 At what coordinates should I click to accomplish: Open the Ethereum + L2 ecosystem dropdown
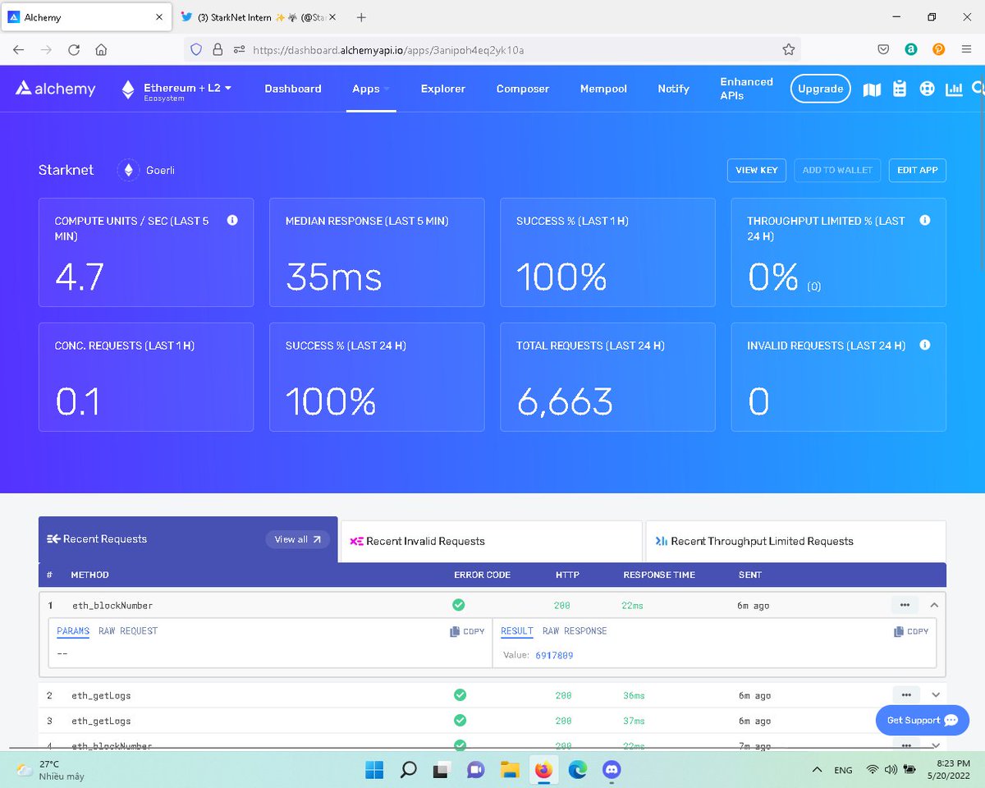pos(176,90)
